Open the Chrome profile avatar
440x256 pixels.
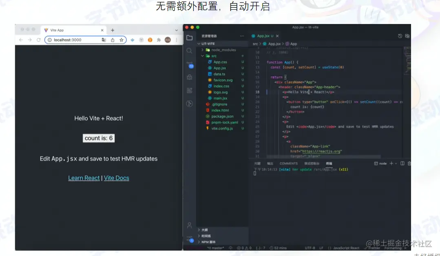tap(168, 40)
